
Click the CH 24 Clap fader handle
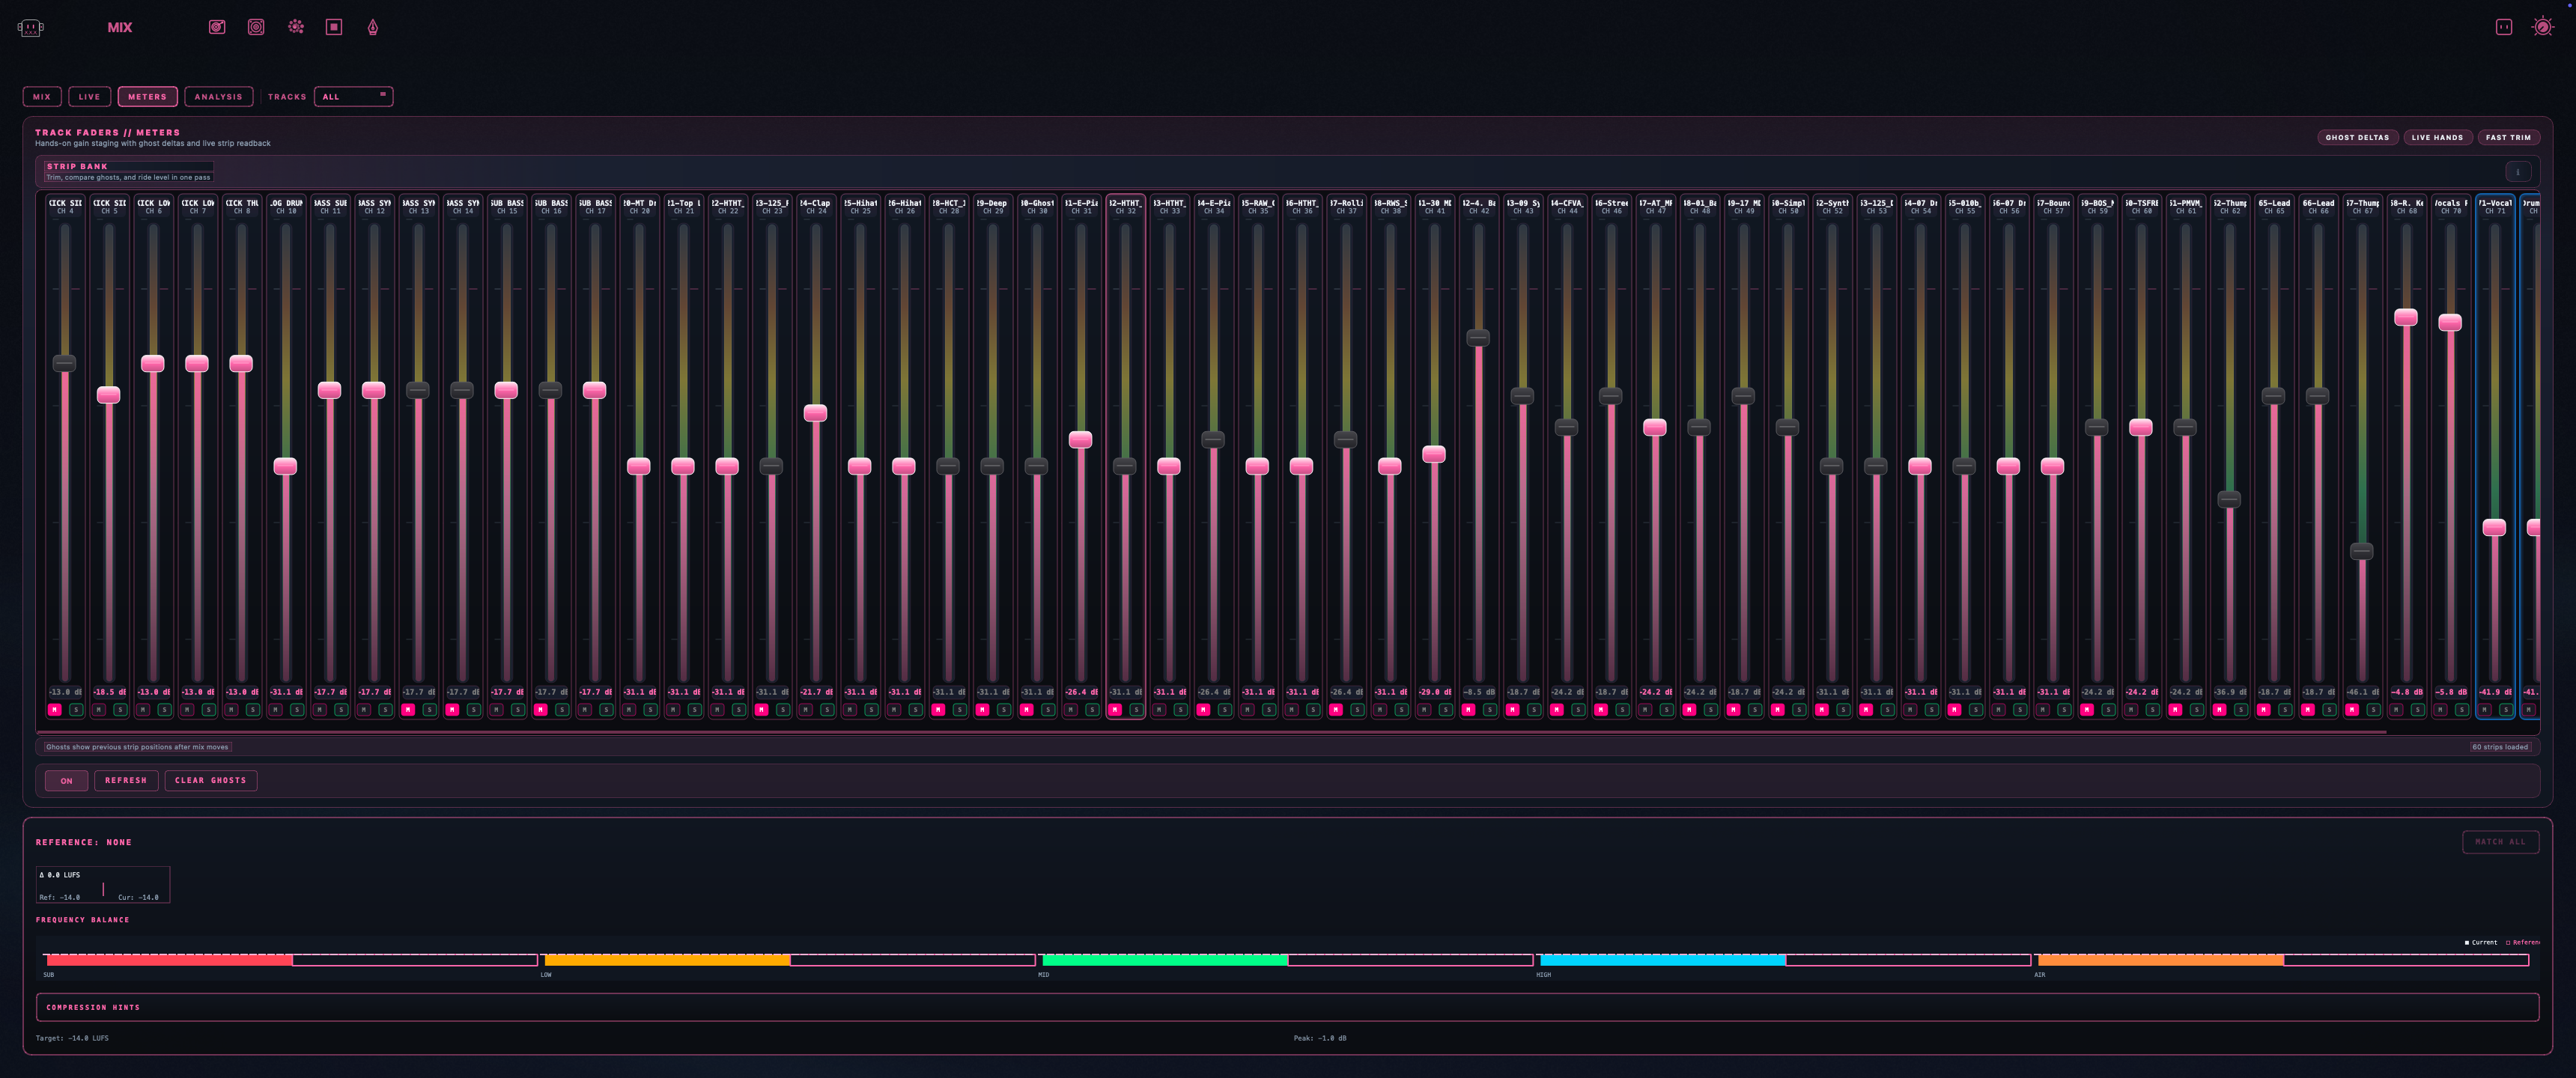[x=815, y=413]
